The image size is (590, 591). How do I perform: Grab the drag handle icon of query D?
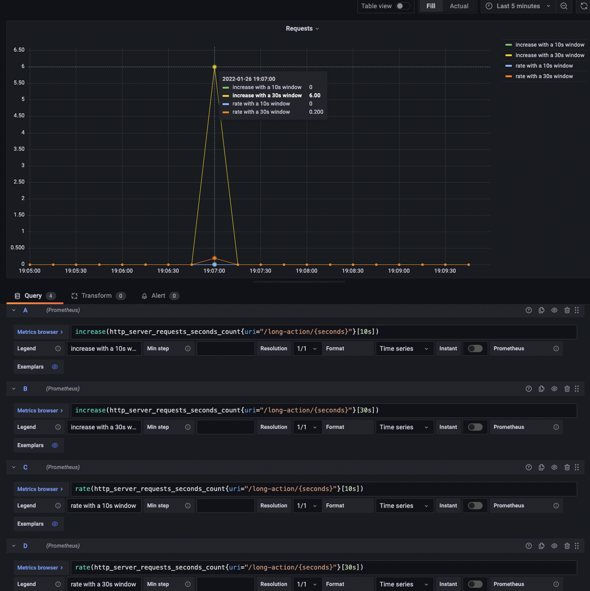click(577, 546)
